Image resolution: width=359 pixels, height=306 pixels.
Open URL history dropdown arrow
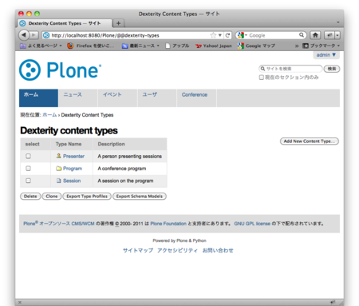click(220, 35)
